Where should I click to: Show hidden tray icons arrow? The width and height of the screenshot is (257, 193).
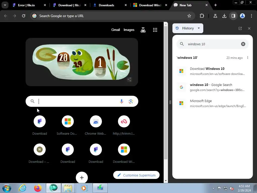[213, 188]
